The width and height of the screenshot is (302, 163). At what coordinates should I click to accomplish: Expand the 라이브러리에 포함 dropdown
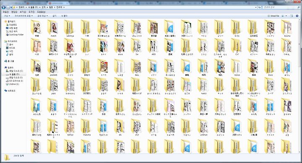[23, 16]
